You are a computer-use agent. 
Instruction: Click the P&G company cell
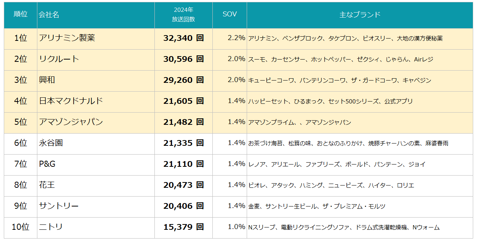pyautogui.click(x=47, y=164)
